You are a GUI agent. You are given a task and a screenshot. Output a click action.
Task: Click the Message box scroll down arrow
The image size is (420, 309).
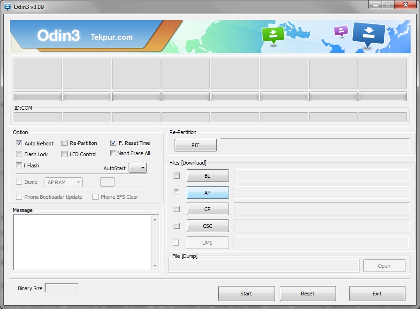(155, 266)
